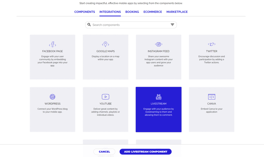The width and height of the screenshot is (264, 157).
Task: Open the Booking tab
Action: pyautogui.click(x=132, y=12)
